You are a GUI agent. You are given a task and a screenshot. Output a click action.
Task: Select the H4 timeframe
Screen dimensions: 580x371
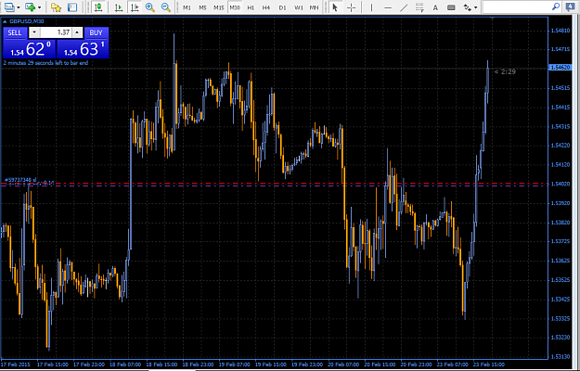pos(266,7)
